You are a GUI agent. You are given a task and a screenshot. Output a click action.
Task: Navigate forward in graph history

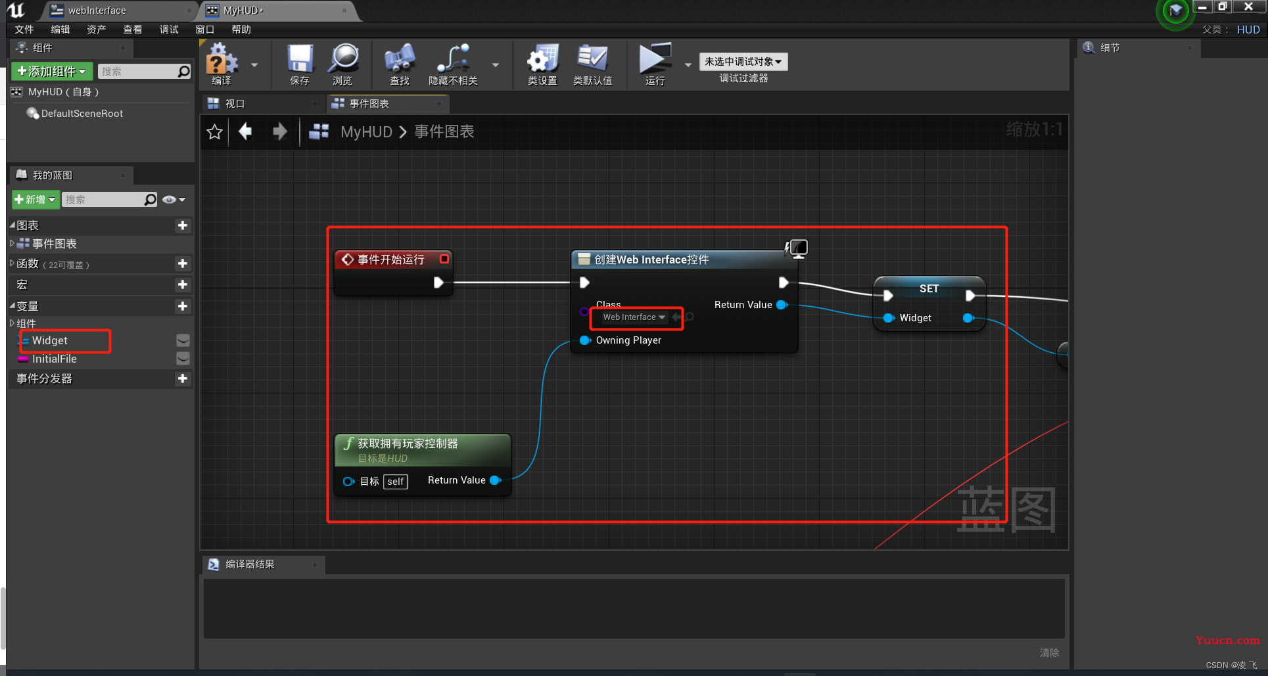coord(280,131)
